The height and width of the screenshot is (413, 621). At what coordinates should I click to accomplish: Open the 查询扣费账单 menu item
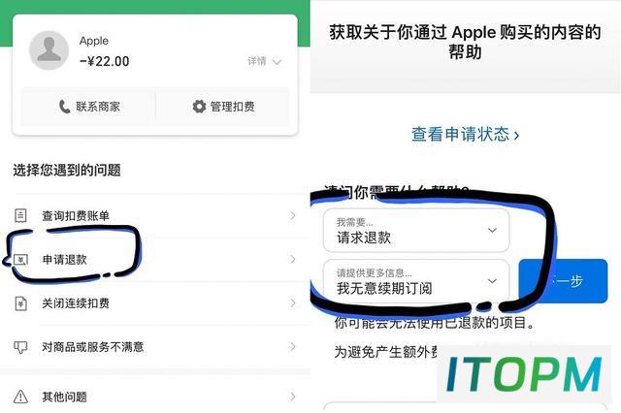point(155,215)
